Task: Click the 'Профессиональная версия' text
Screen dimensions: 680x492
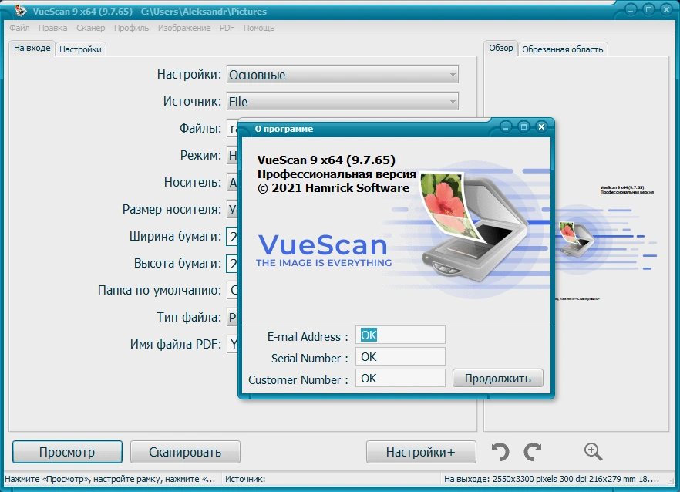Action: [x=336, y=174]
